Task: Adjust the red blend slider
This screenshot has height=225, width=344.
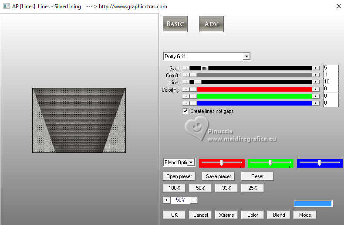Action: click(222, 163)
